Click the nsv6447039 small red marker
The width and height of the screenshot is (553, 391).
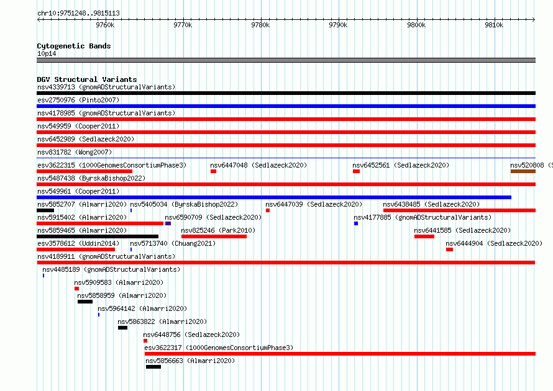(x=268, y=210)
